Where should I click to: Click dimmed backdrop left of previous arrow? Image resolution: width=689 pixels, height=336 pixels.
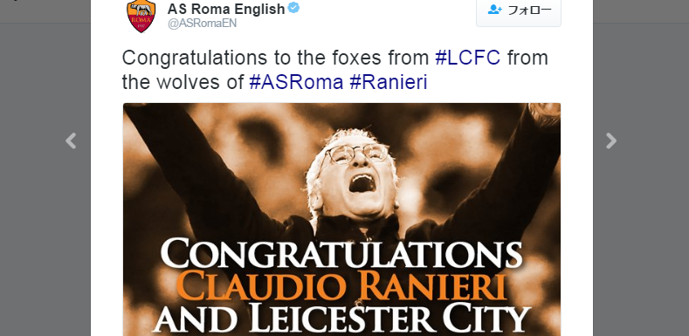tap(33, 175)
